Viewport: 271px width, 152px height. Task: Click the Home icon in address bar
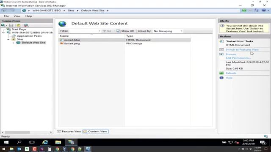tap(256, 11)
